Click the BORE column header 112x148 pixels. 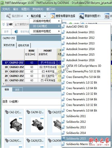tap(31, 54)
